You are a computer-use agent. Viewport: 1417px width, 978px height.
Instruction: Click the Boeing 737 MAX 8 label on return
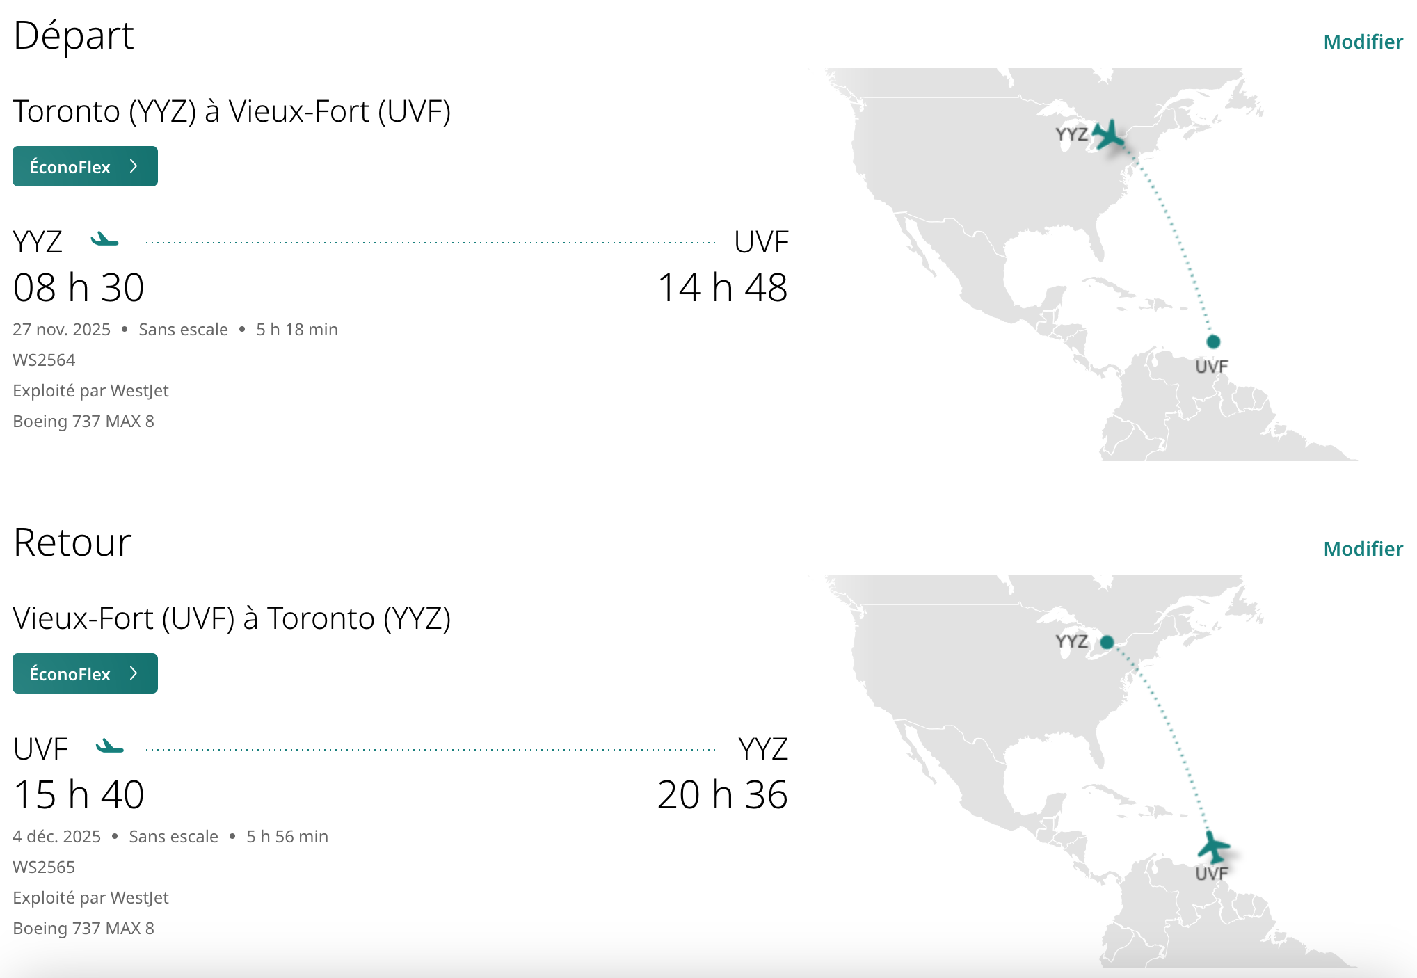[83, 928]
